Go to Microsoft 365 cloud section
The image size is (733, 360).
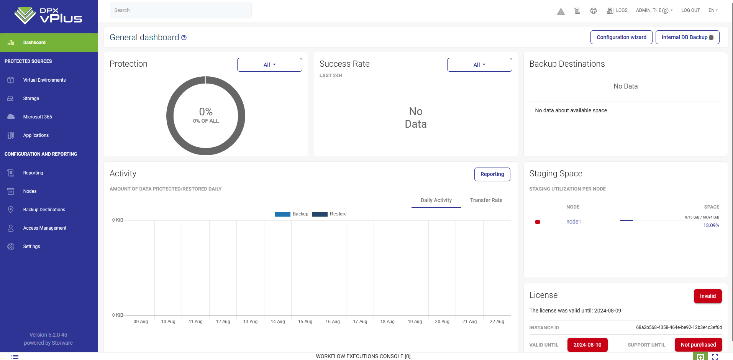tap(37, 117)
